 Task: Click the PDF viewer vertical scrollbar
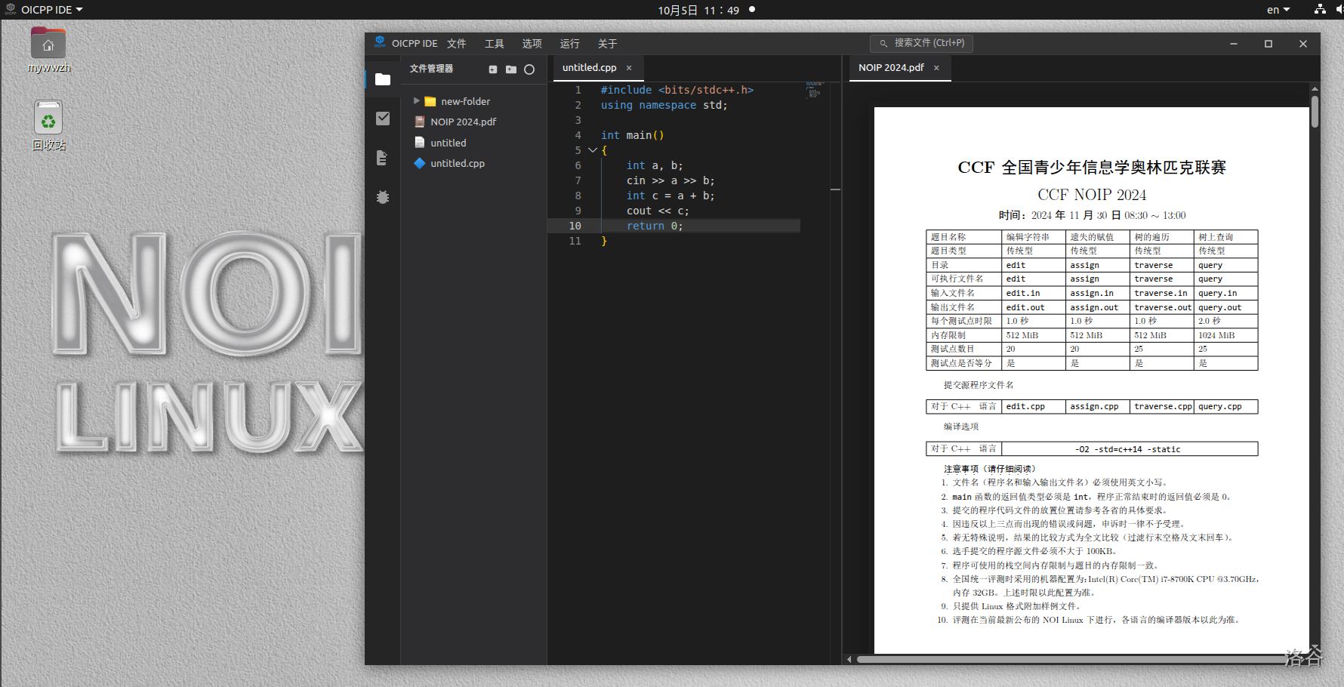pos(1315,112)
